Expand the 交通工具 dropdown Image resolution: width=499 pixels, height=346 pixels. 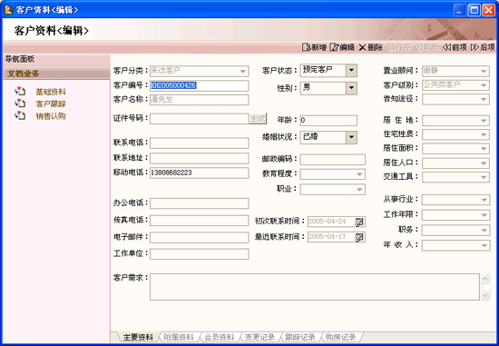(x=484, y=177)
